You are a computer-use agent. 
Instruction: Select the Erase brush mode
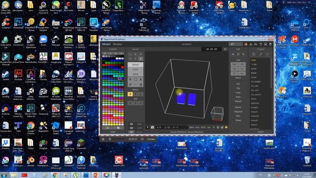135,69
